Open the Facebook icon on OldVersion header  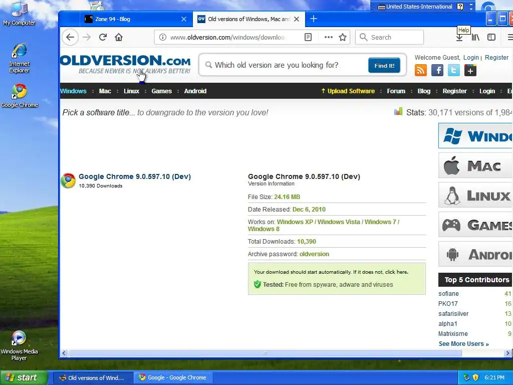[437, 70]
